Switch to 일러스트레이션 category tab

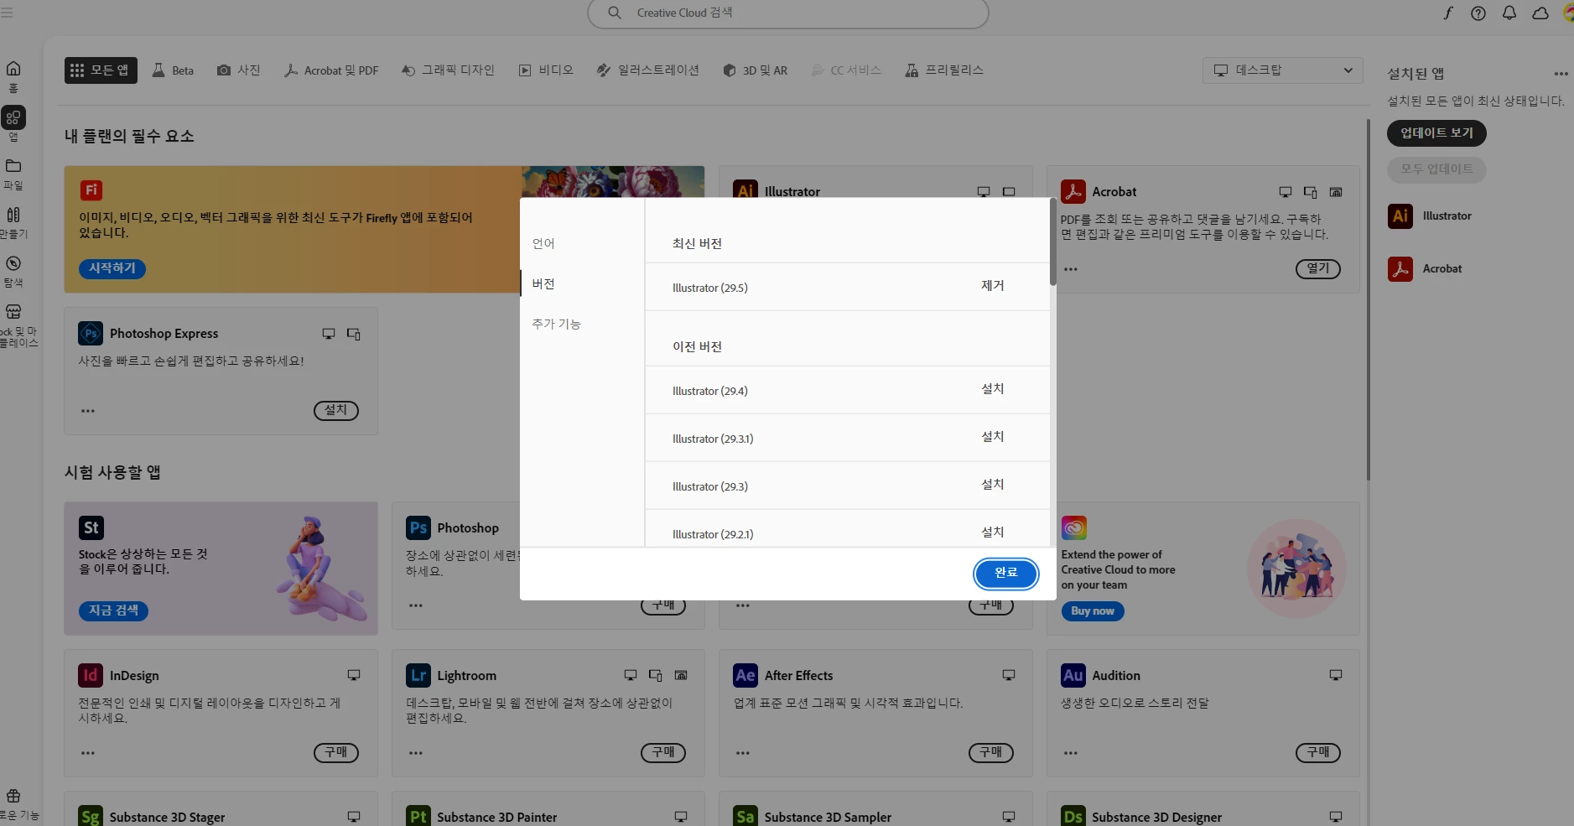click(647, 70)
